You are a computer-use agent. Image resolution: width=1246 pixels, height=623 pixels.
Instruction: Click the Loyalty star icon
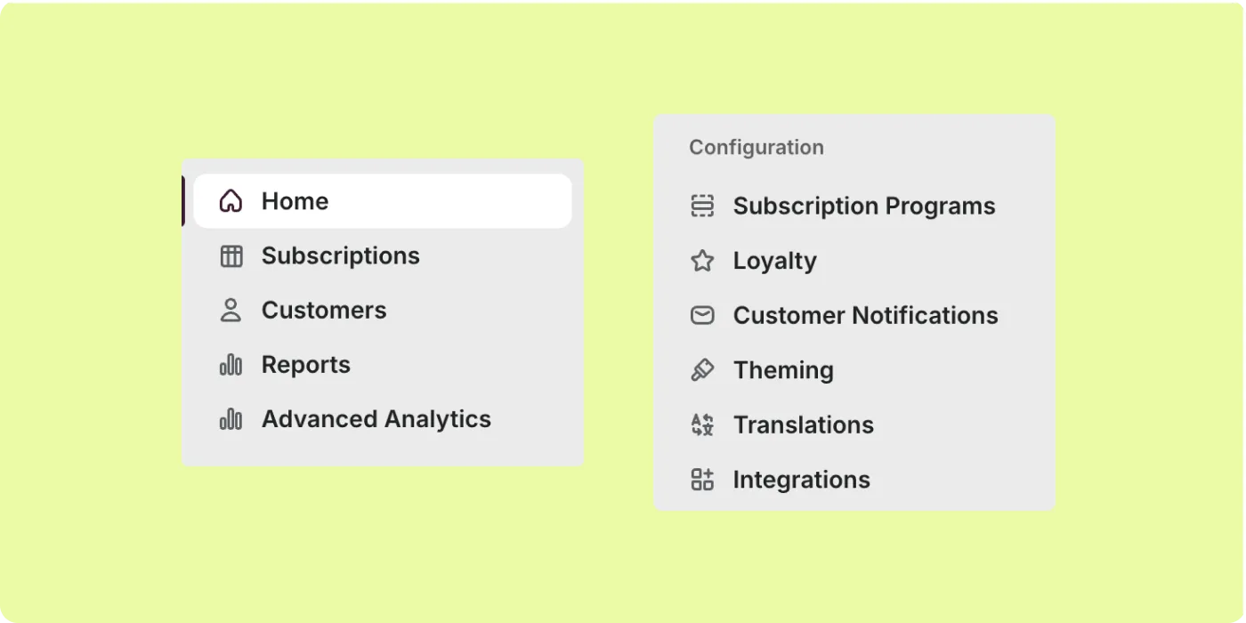[702, 261]
